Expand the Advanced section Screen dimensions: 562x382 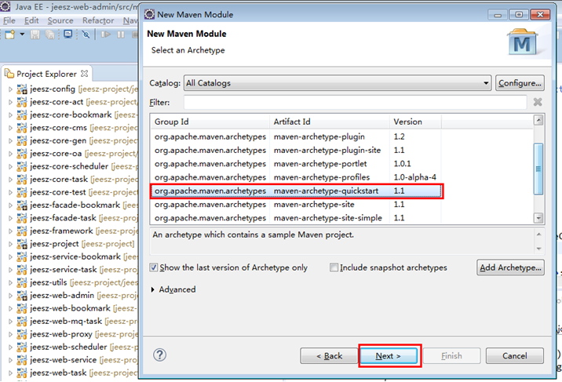point(153,289)
